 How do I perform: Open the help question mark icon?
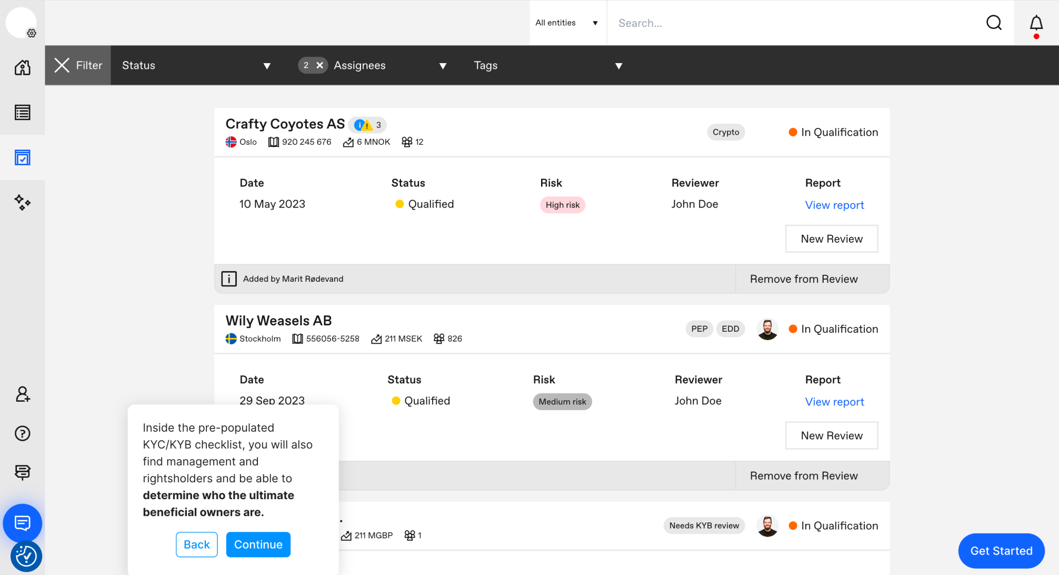[22, 433]
